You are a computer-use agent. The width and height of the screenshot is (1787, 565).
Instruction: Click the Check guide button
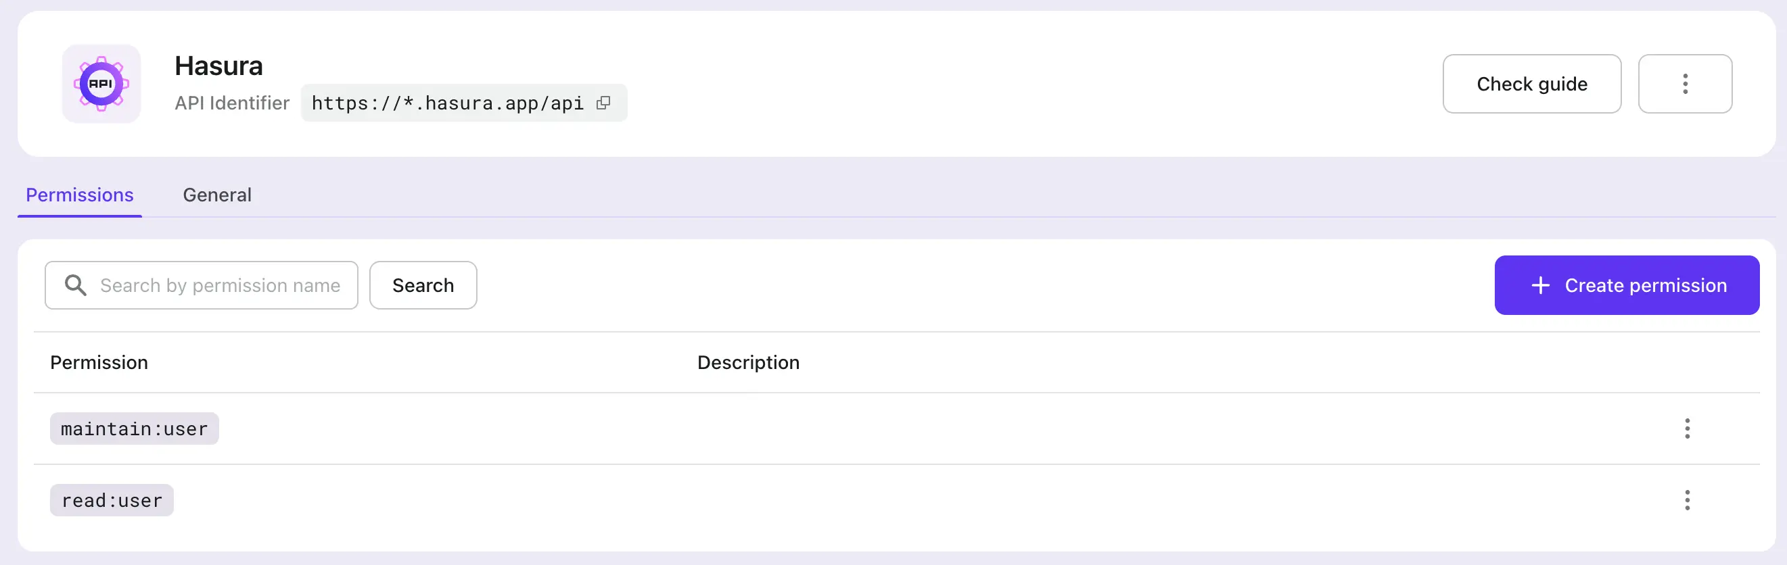1532,84
